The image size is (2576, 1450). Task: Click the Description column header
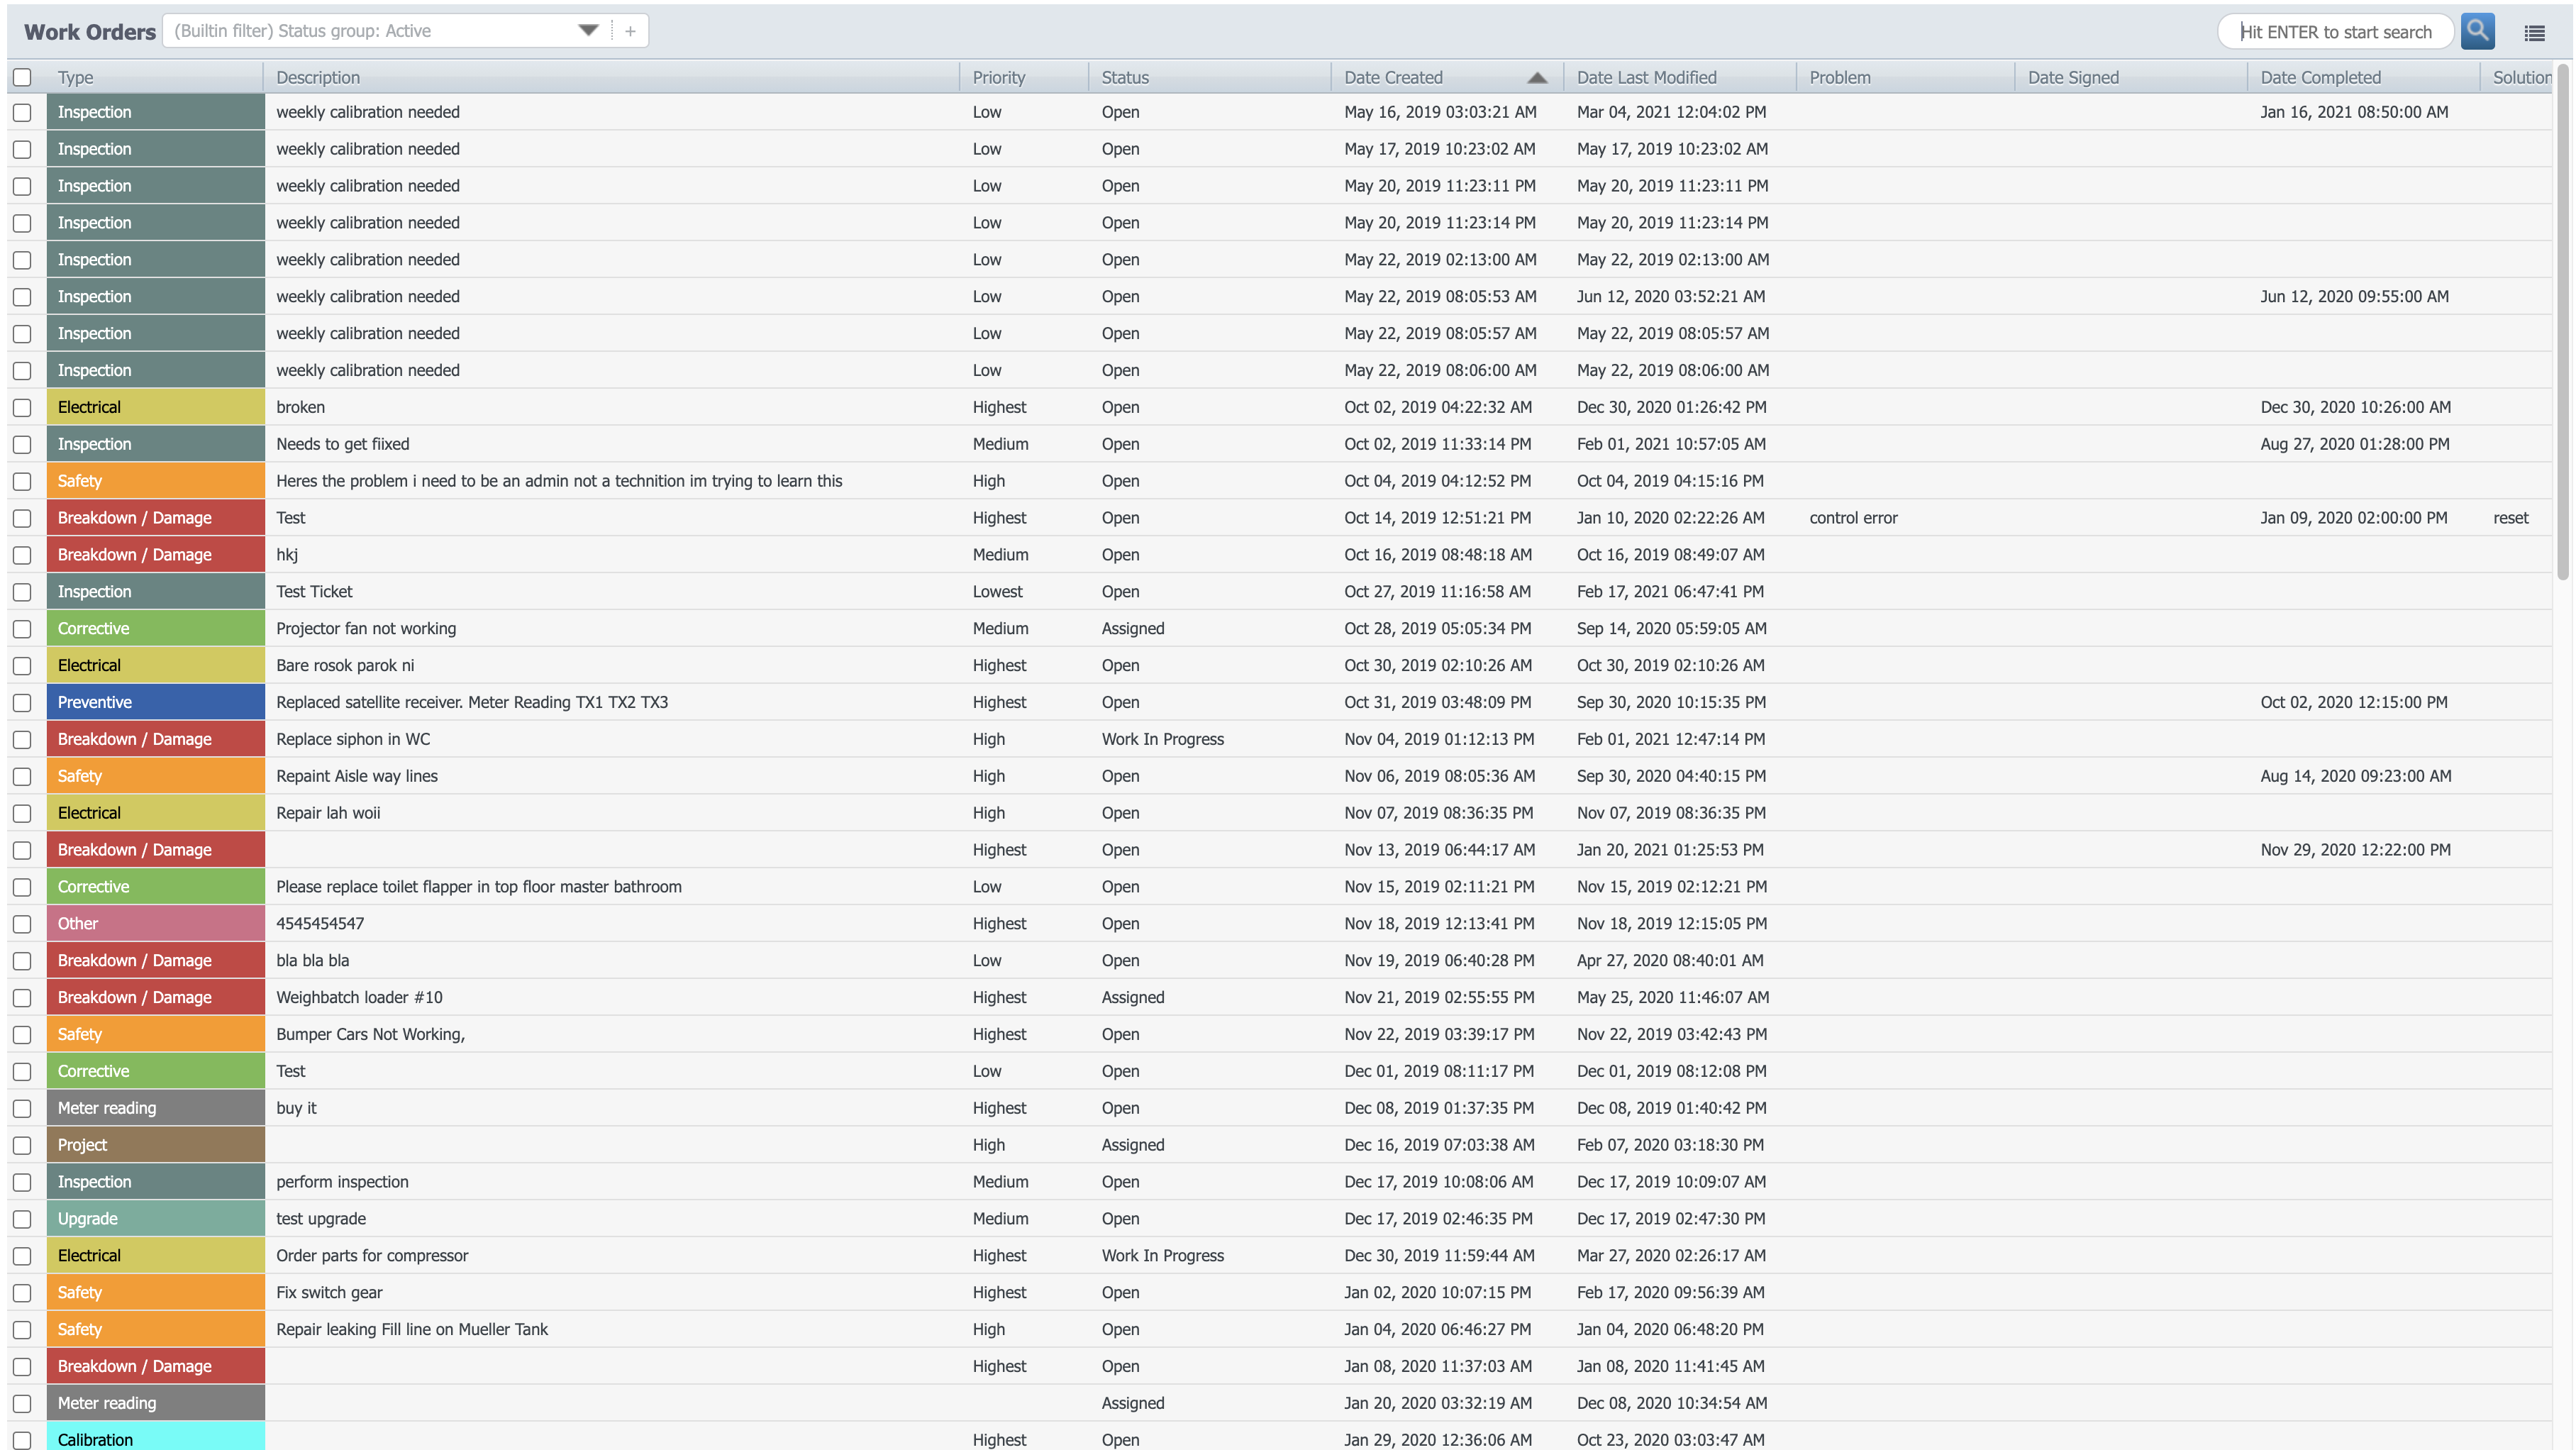tap(317, 77)
